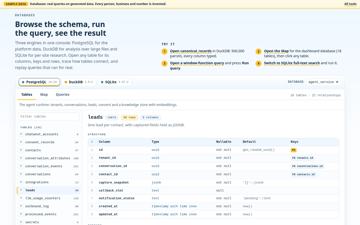This screenshot has height=225, width=360.
Task: Open the conversations table
Action: click(x=48, y=174)
